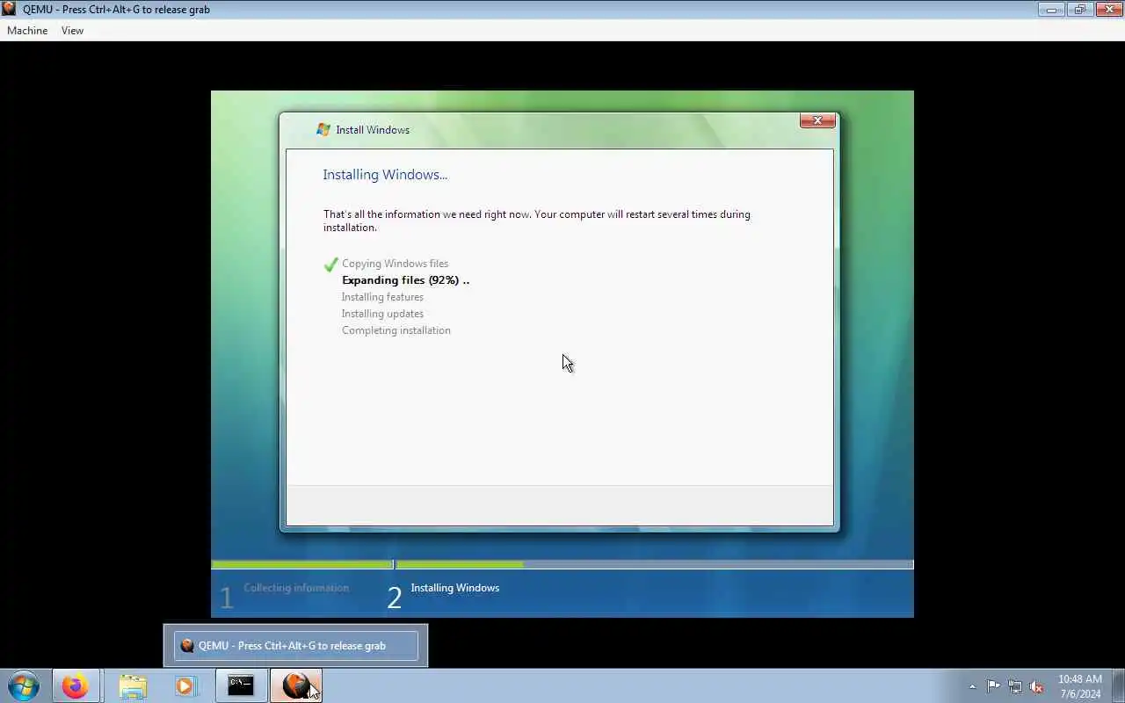Restore down the QEMU window
The image size is (1125, 703).
(1079, 9)
